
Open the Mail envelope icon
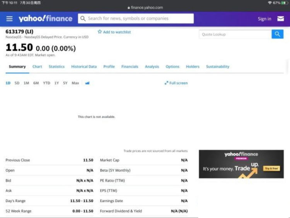280,19
